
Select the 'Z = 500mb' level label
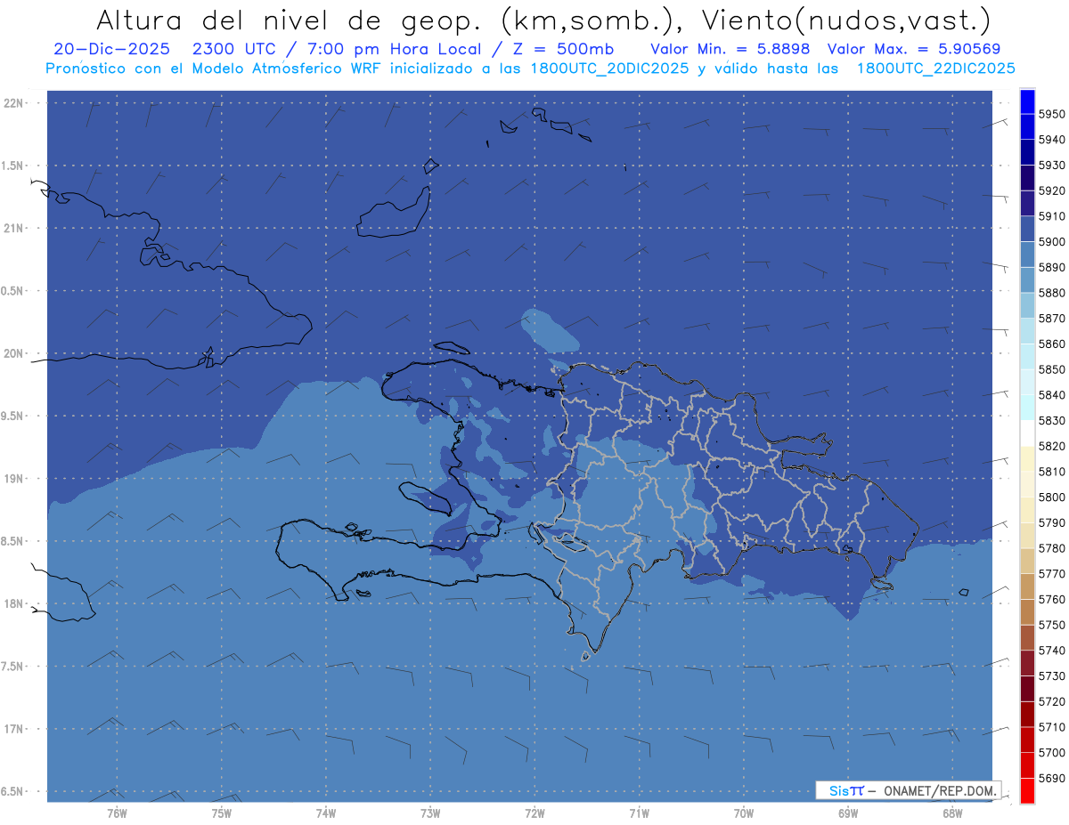562,49
